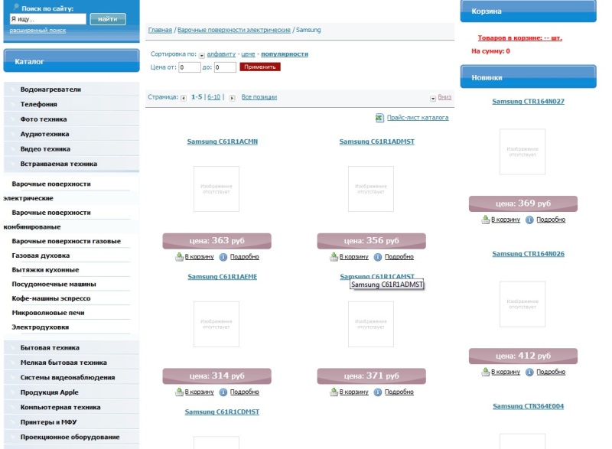This screenshot has height=449, width=612.
Task: Open Мелкая бытовая техника category
Action: pos(71,363)
